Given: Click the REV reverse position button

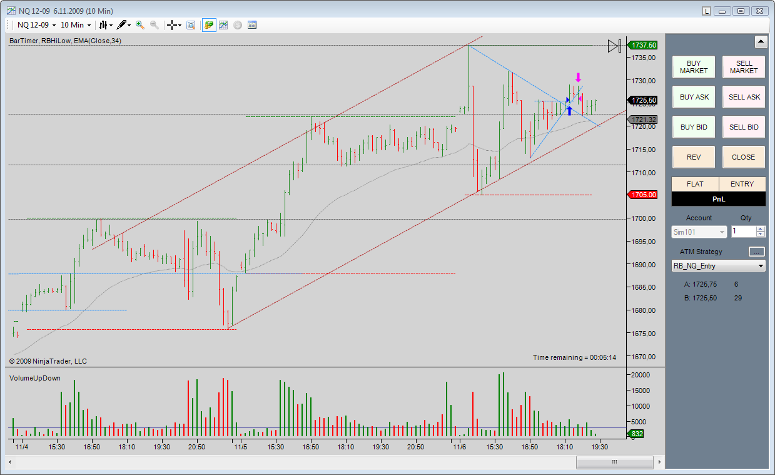Looking at the screenshot, I should click(694, 157).
